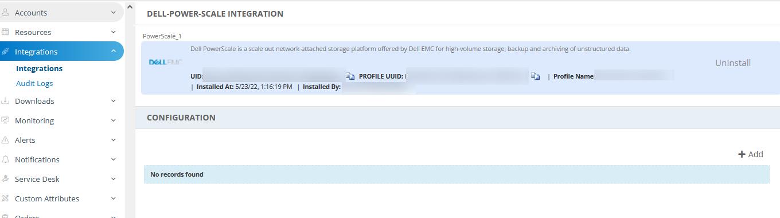Collapse the Integrations section chevron
780x218 pixels.
[x=113, y=52]
